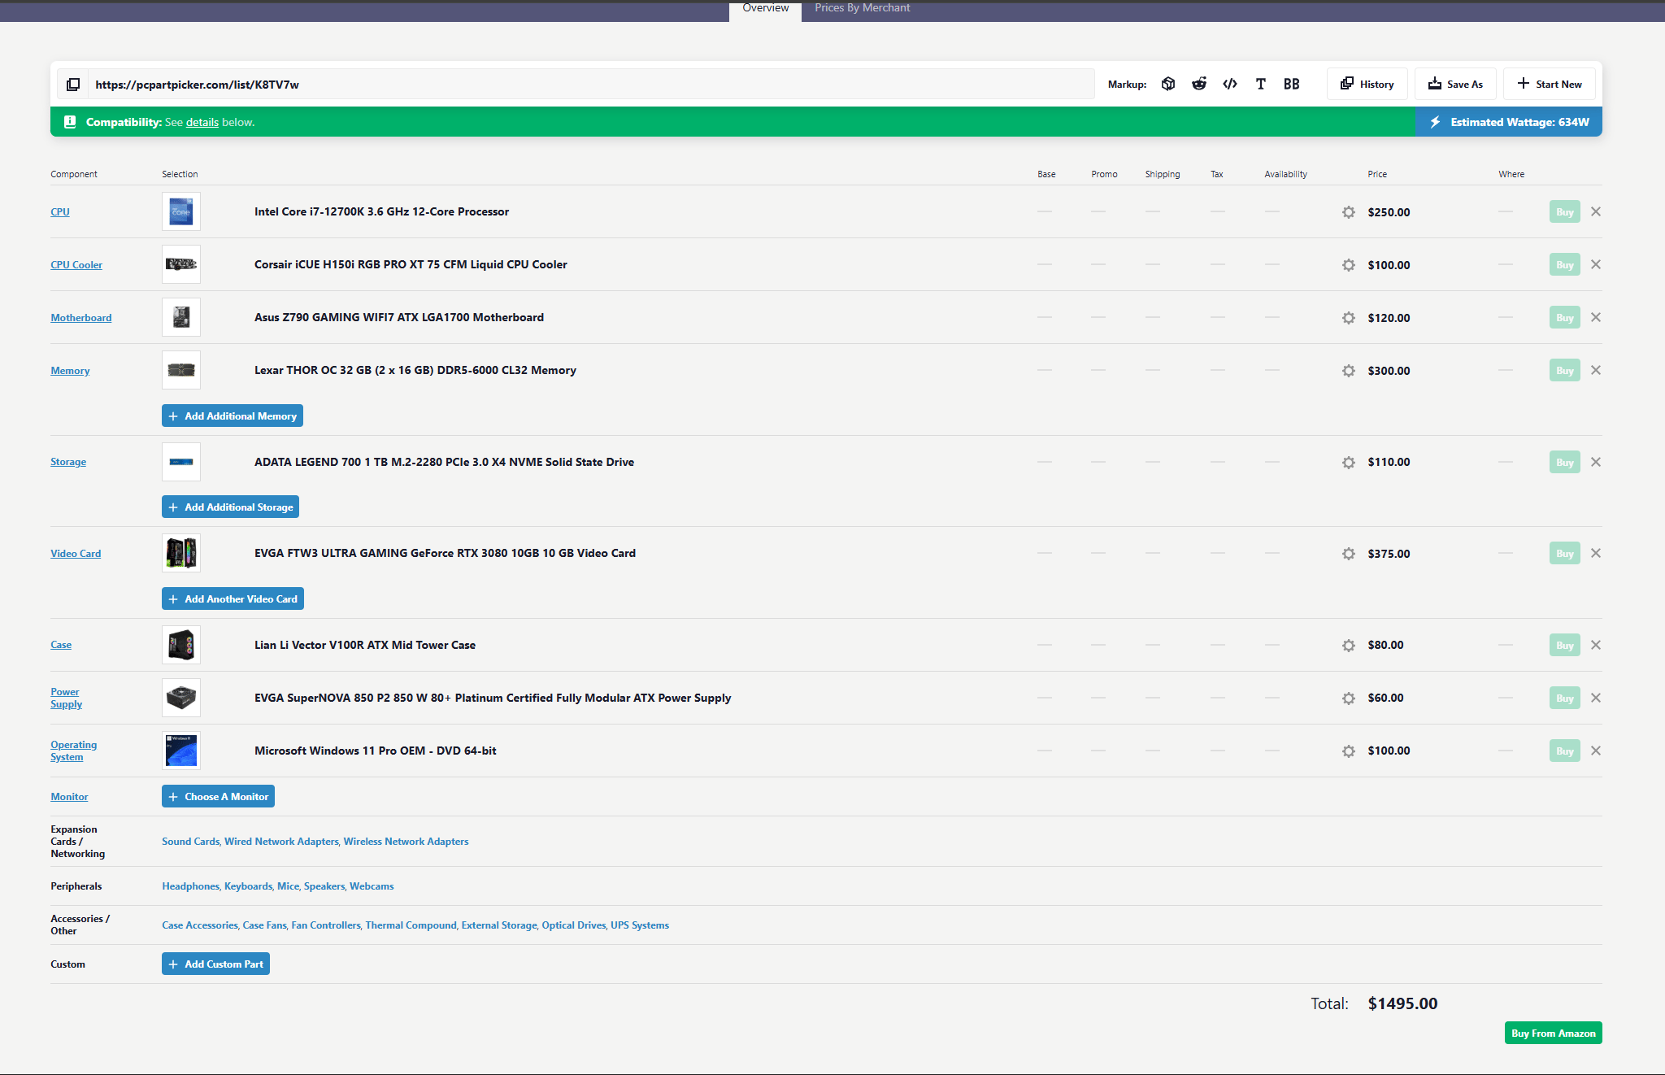
Task: Click Add Another Video Card
Action: click(233, 598)
